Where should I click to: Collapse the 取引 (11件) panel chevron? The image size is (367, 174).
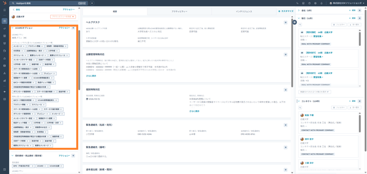click(x=299, y=18)
